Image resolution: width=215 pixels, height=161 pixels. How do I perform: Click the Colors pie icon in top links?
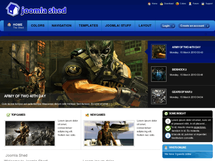[177, 4]
